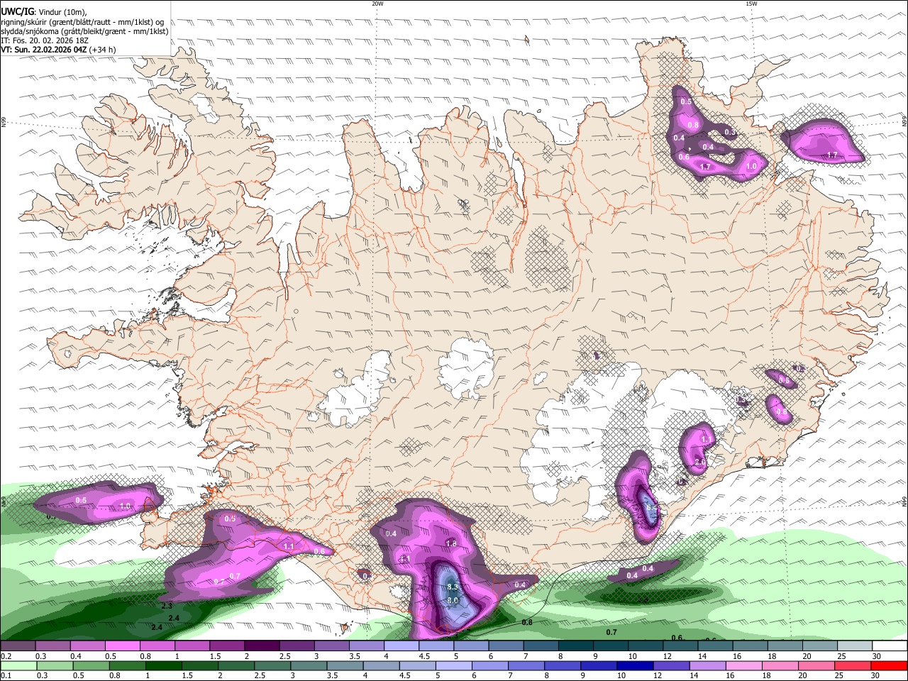Screen dimensions: 908x681
Task: Click the '8.3' precipitation value on the south coast
Action: point(453,587)
